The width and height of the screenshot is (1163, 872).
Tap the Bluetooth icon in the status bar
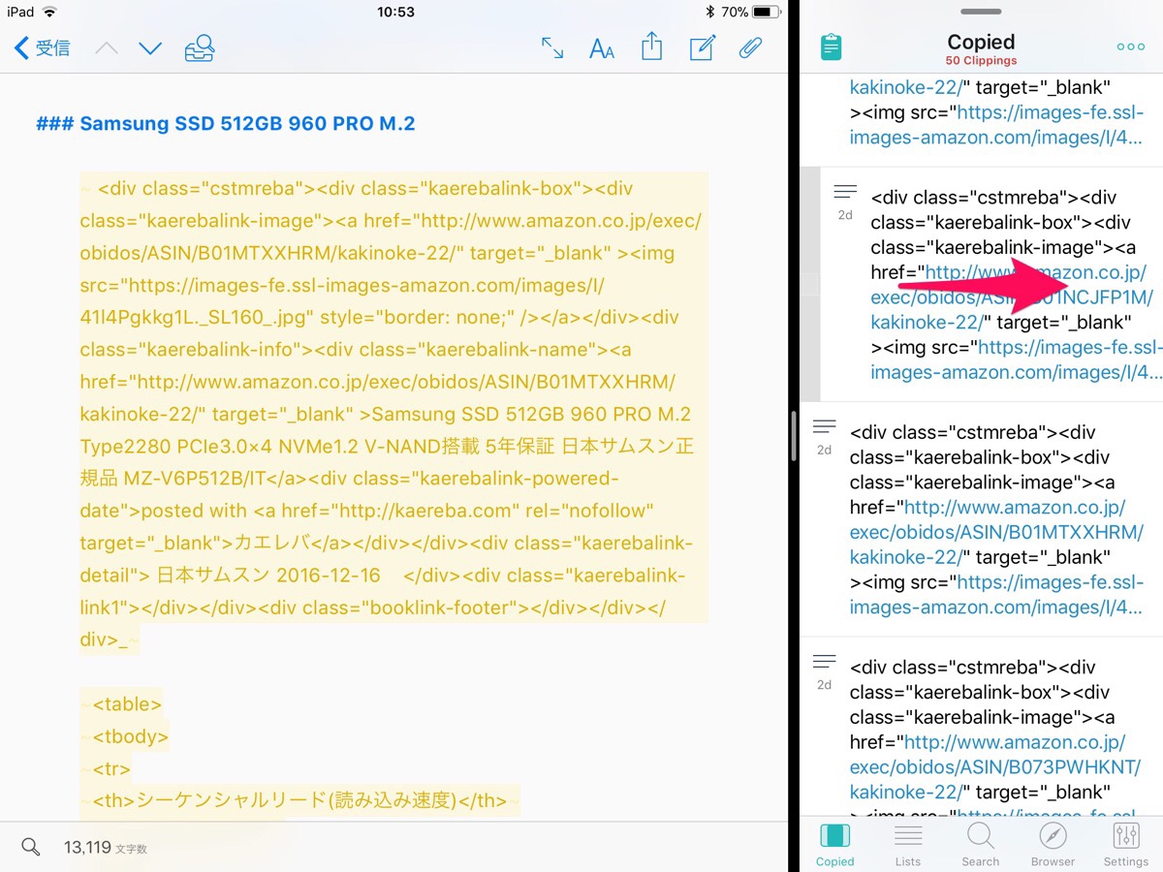coord(709,12)
